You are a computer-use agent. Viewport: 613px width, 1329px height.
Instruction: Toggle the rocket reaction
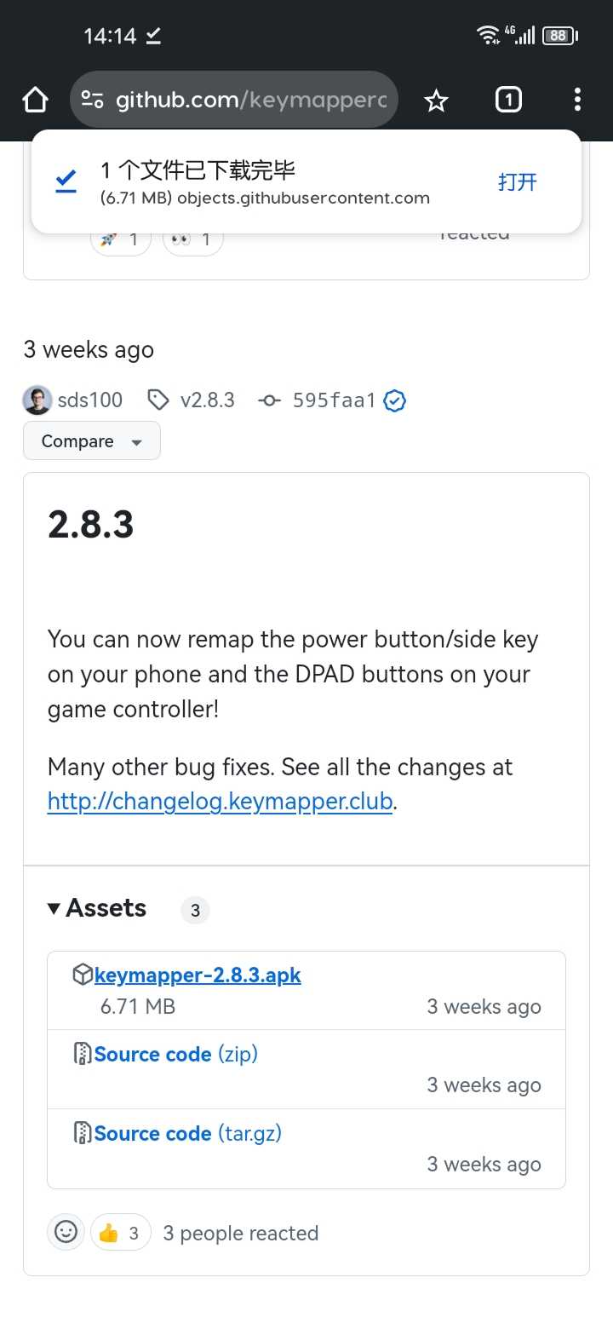120,240
